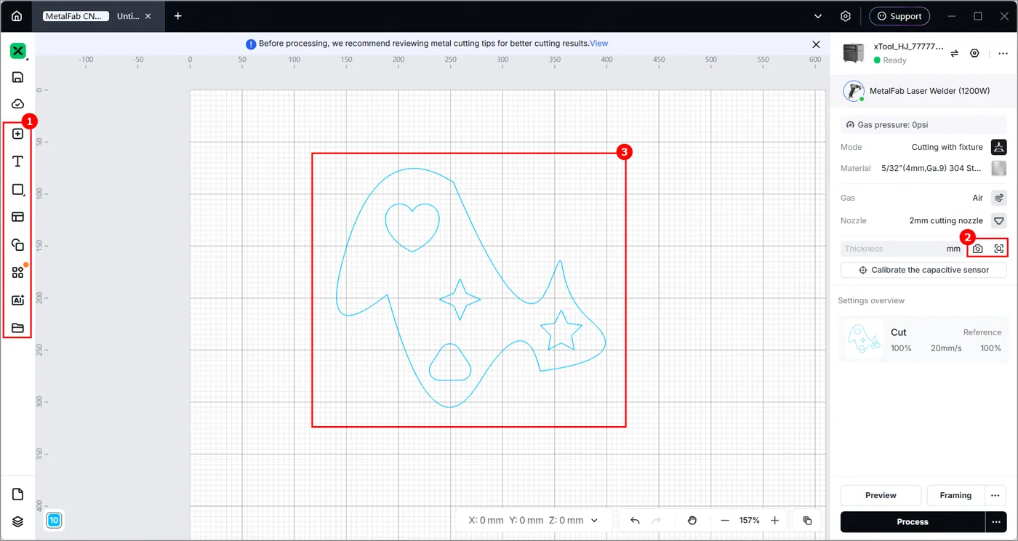1018x541 pixels.
Task: Click the cutting with fixture mode icon
Action: pos(999,147)
